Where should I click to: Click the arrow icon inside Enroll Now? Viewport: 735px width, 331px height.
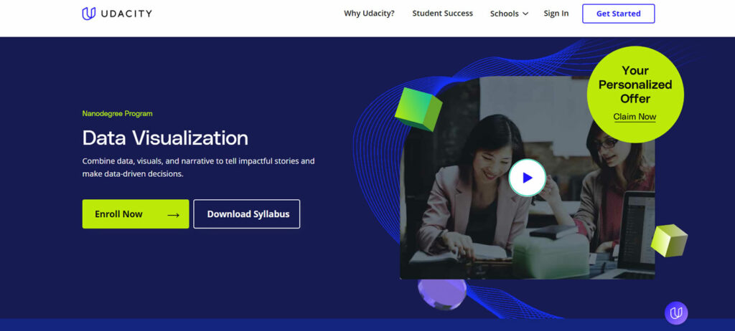173,214
